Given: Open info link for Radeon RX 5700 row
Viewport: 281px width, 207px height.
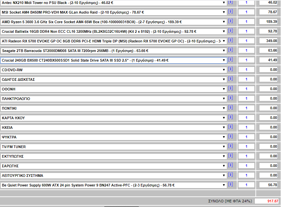Looking at the screenshot, I should [x=231, y=40].
